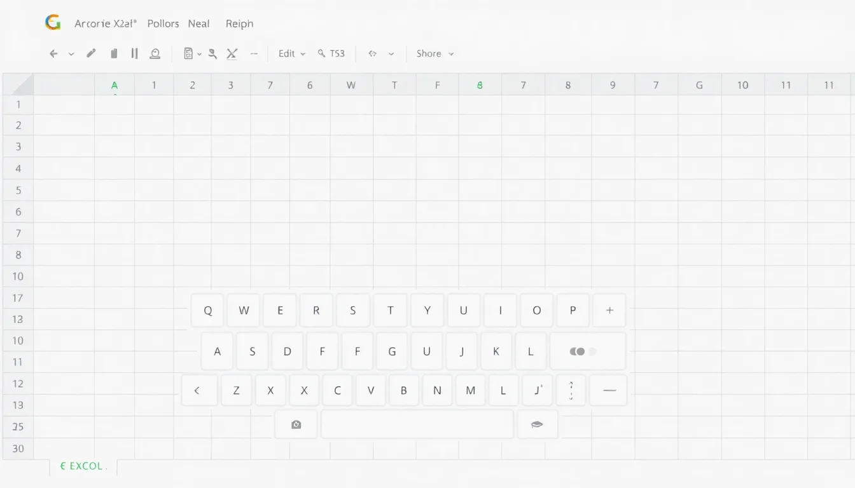Viewport: 855px width, 488px height.
Task: Select the pencil edit tool icon
Action: point(91,53)
